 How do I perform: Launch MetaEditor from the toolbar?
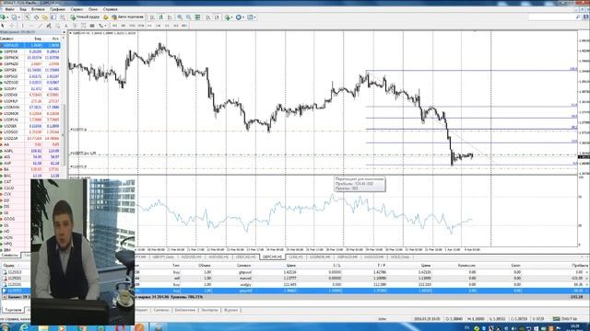105,17
